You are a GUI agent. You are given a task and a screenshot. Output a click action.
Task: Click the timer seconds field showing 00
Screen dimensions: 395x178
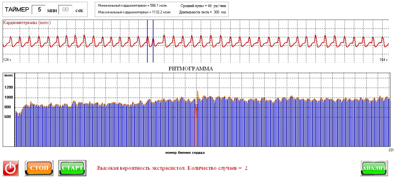click(x=65, y=9)
